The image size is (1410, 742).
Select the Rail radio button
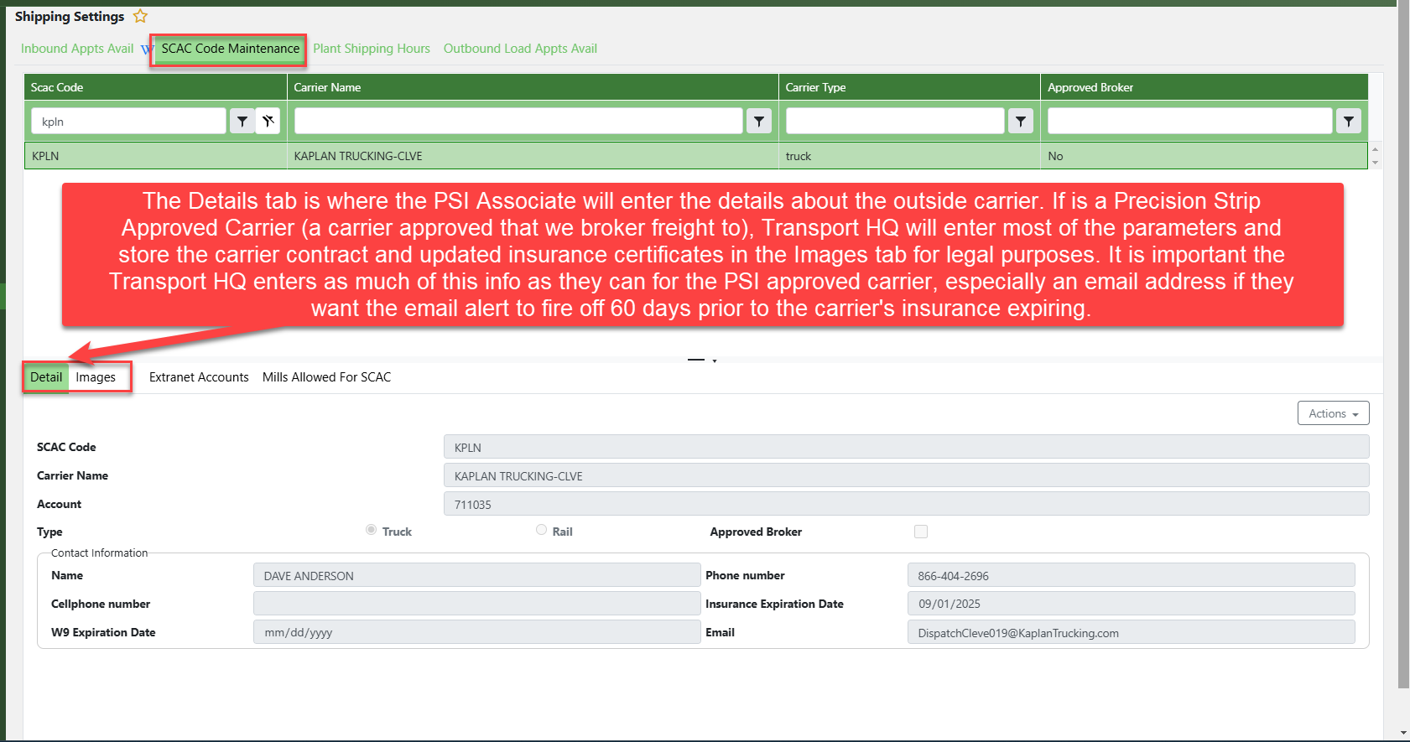tap(541, 530)
